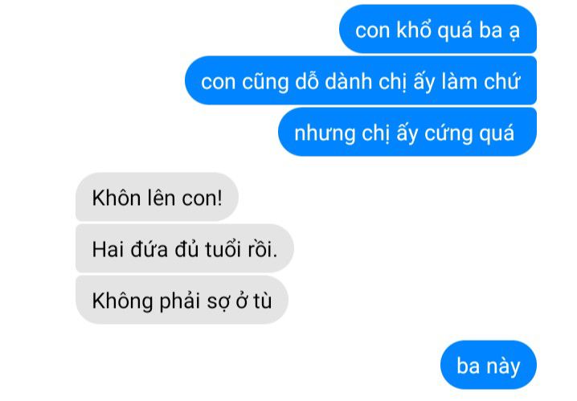Click the 'ba này' blue message bubble
The width and height of the screenshot is (577, 401).
click(x=489, y=365)
